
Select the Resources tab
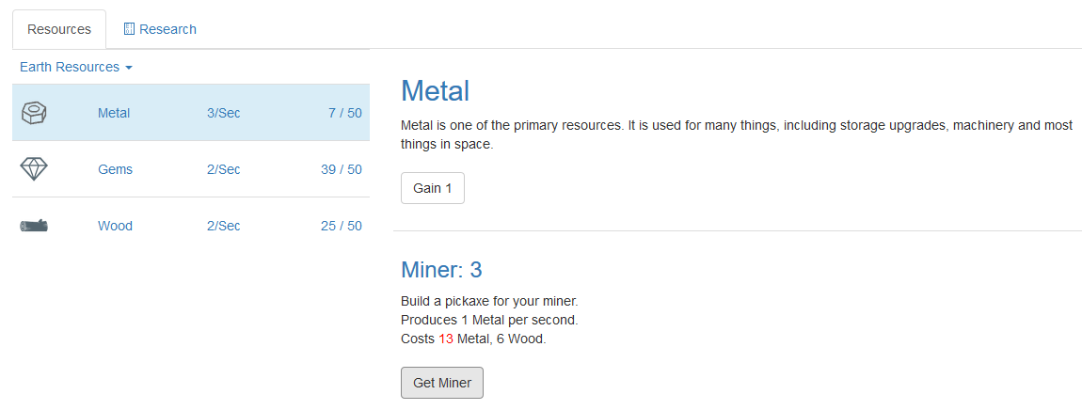click(59, 29)
